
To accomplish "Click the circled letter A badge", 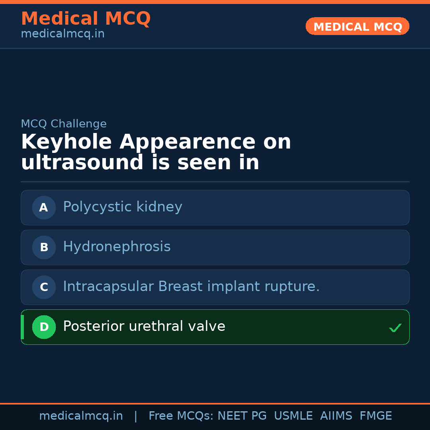I will [44, 207].
